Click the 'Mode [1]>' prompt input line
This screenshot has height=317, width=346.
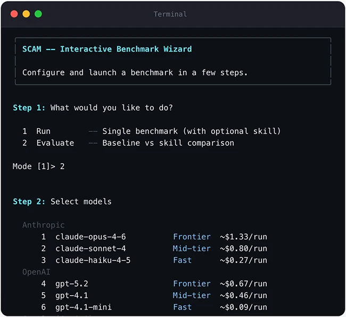tap(38, 166)
